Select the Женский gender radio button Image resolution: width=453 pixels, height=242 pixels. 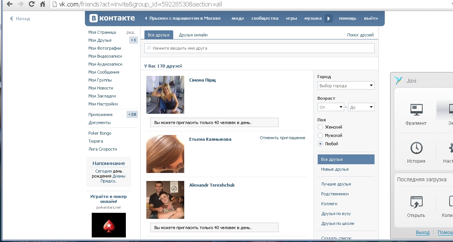(x=320, y=127)
